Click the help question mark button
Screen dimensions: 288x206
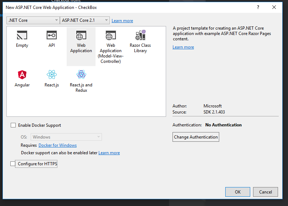point(258,7)
